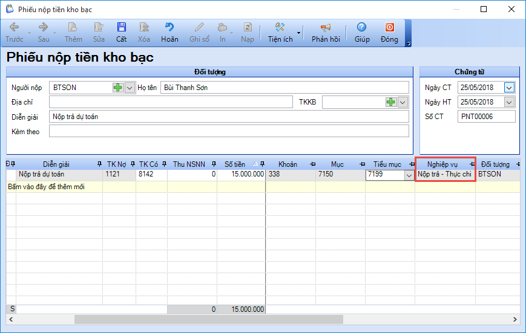Close the form with Đóng

(389, 33)
